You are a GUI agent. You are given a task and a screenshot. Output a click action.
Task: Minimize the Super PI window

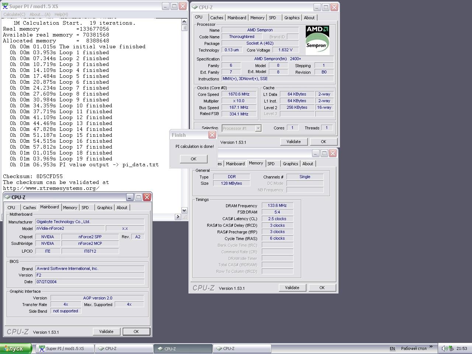pyautogui.click(x=166, y=6)
